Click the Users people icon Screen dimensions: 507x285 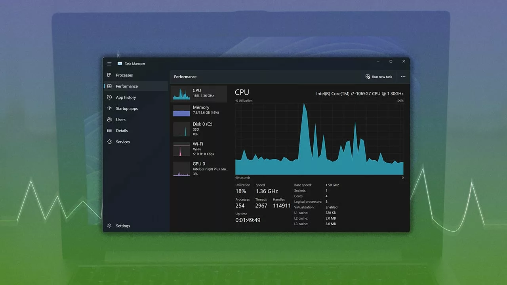pyautogui.click(x=109, y=120)
